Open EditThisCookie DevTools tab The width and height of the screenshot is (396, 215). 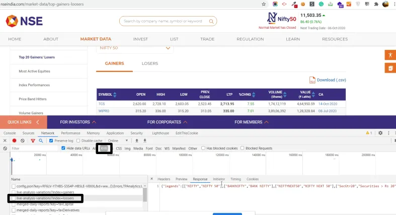coord(187,133)
